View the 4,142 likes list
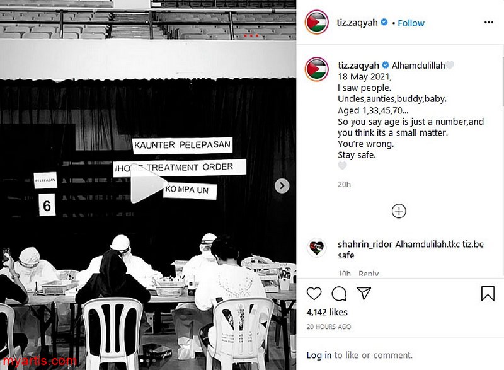The height and width of the screenshot is (370, 504). point(327,312)
